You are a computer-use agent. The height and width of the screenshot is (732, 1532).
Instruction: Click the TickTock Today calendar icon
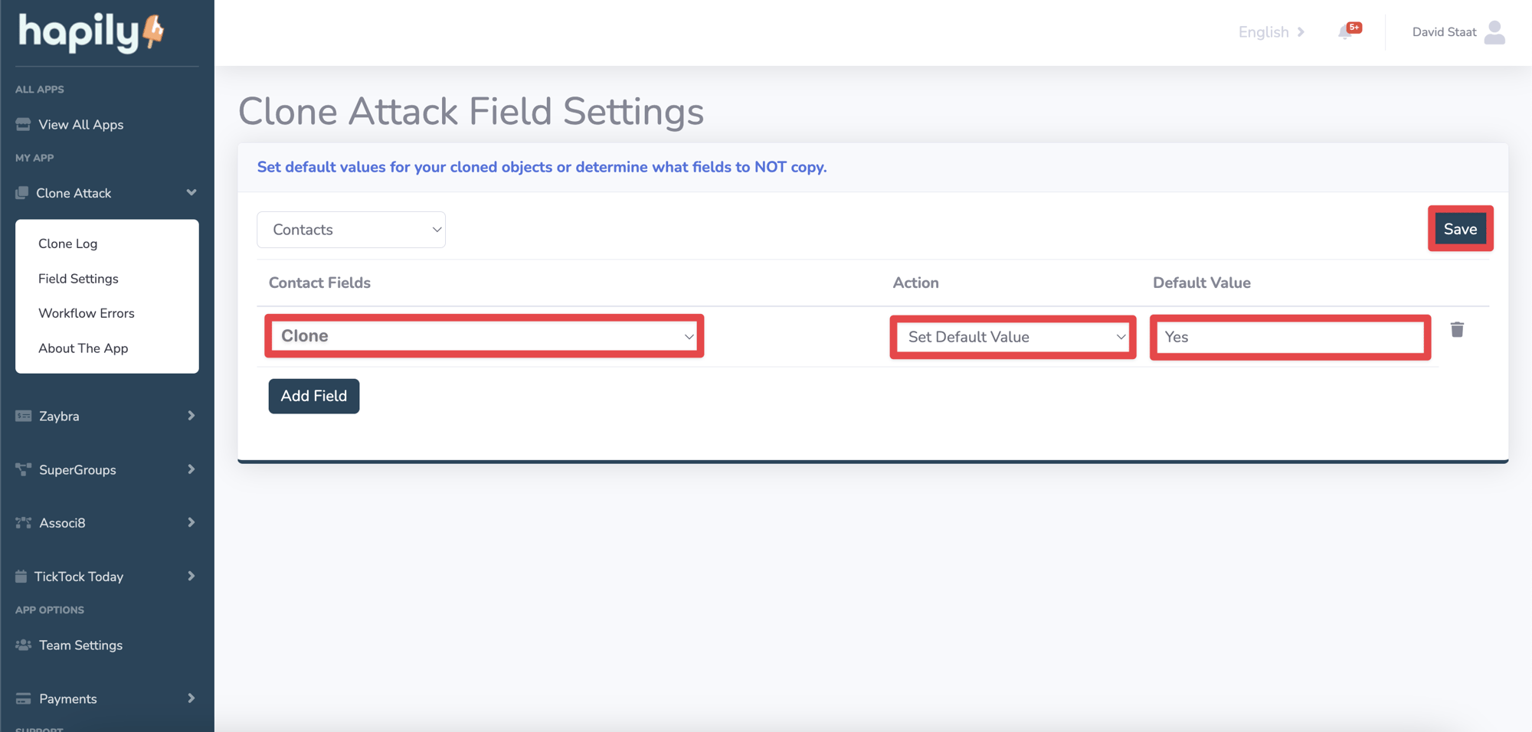[x=21, y=576]
